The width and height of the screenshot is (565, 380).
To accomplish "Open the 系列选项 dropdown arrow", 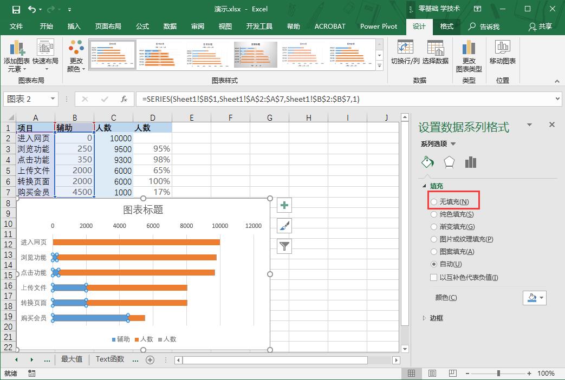I will 453,144.
